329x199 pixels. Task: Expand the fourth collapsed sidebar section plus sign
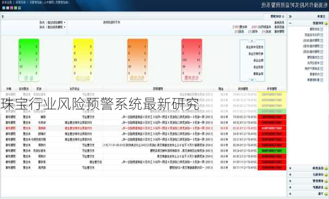(x=291, y=188)
